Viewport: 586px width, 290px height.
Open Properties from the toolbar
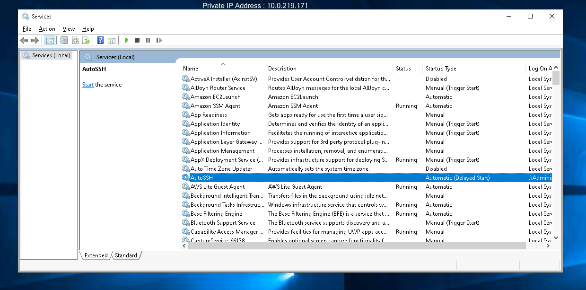pos(64,41)
